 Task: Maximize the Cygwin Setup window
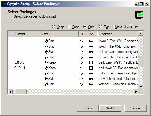click(x=141, y=4)
